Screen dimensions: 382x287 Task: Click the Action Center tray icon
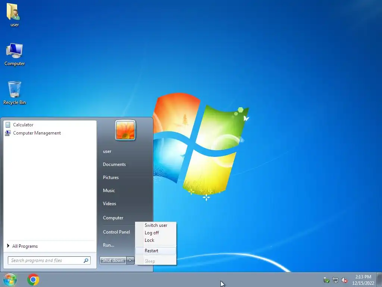[x=326, y=280]
